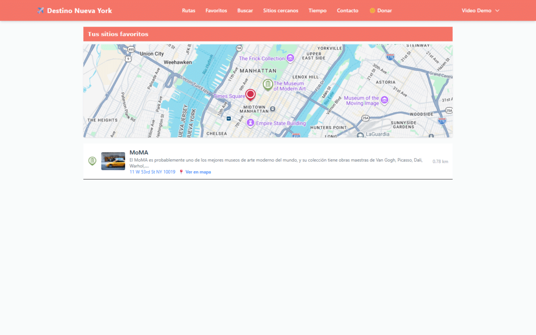Screen dimensions: 536x335
Task: Expand the Video Demo dropdown
Action: point(477,10)
